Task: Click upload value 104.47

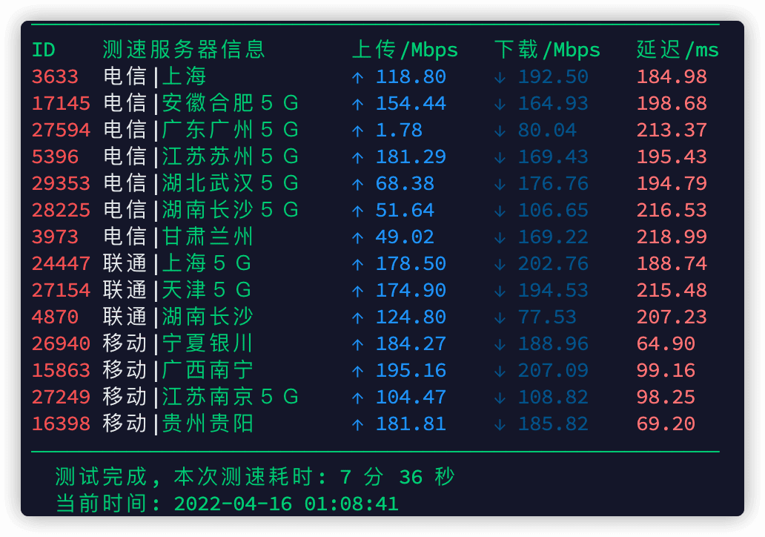Action: point(411,398)
